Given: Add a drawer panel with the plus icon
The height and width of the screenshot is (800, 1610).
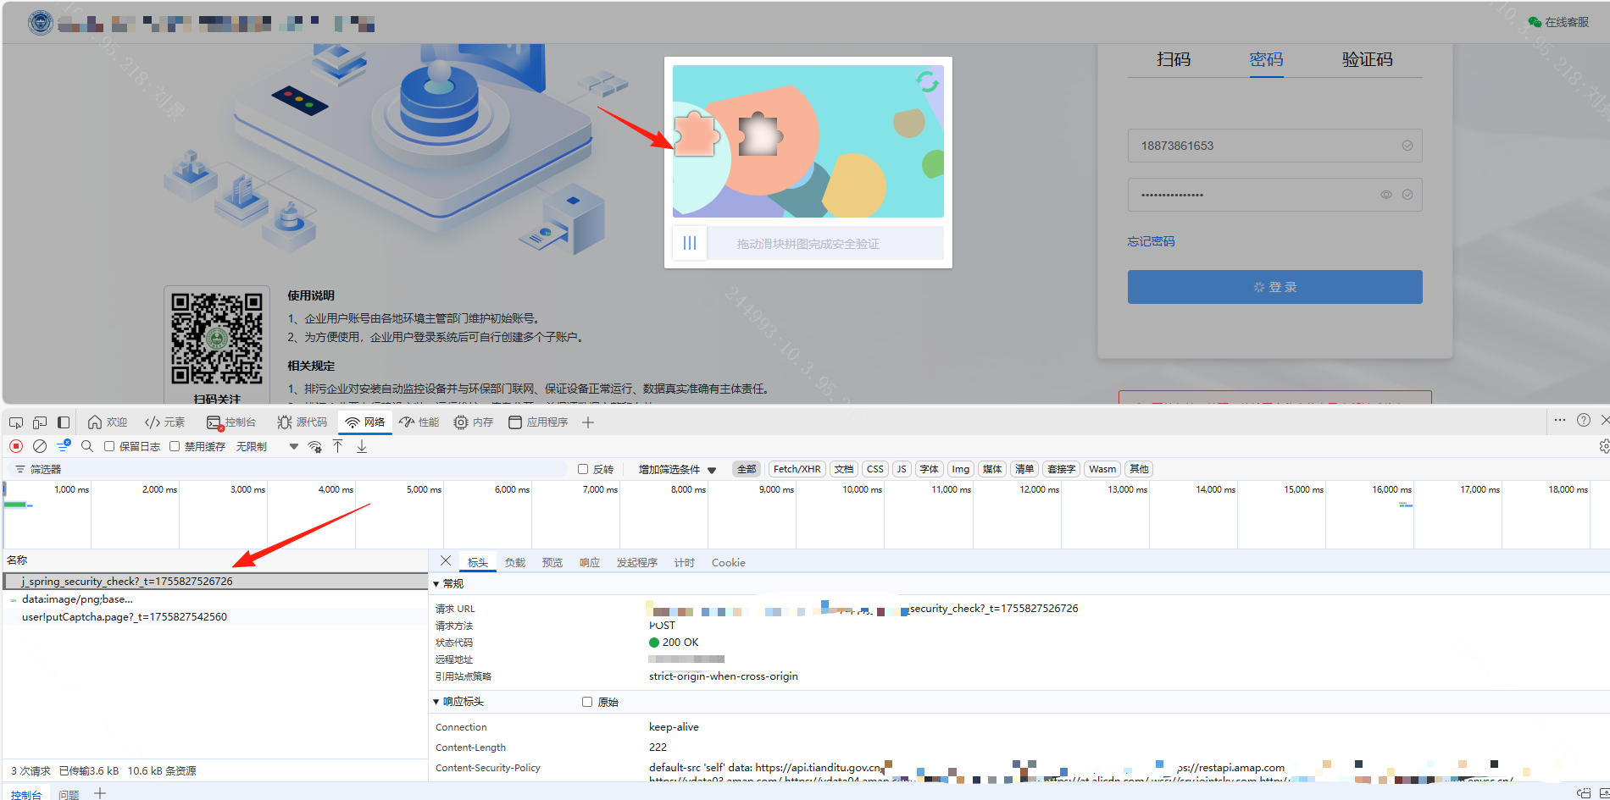Looking at the screenshot, I should (x=100, y=793).
